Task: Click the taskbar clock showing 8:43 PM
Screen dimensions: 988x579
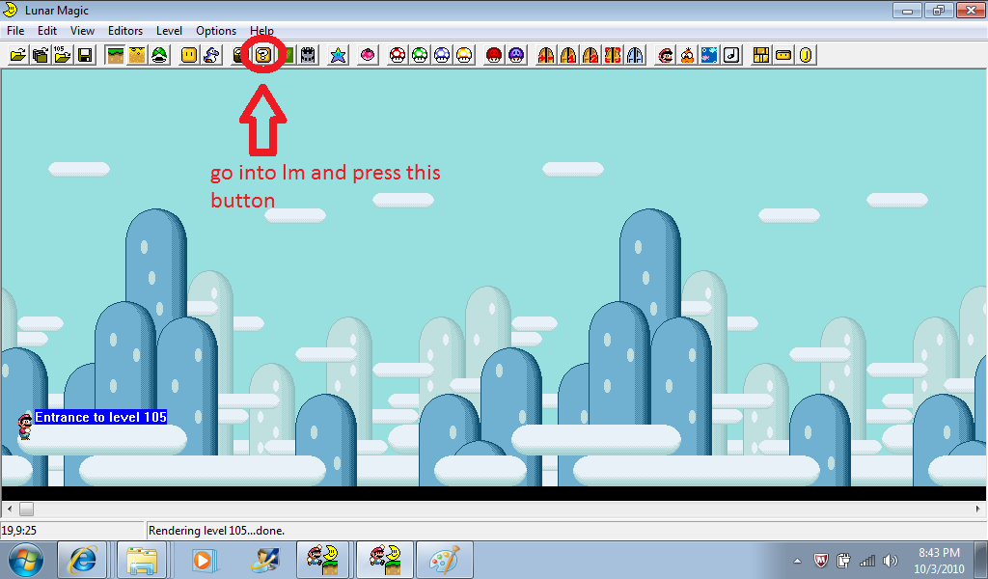Action: tap(939, 561)
